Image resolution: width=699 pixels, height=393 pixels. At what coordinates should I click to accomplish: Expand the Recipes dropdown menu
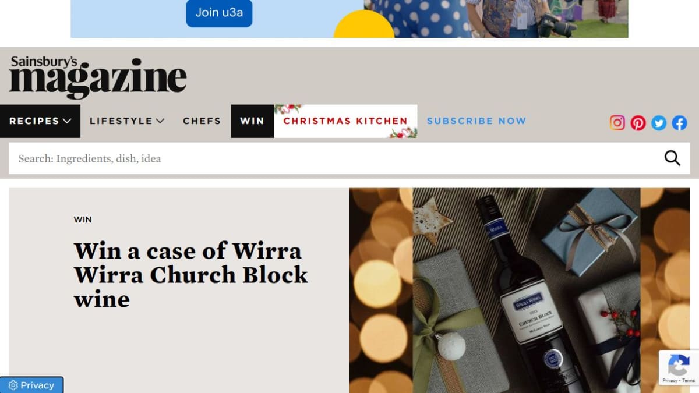(x=40, y=121)
